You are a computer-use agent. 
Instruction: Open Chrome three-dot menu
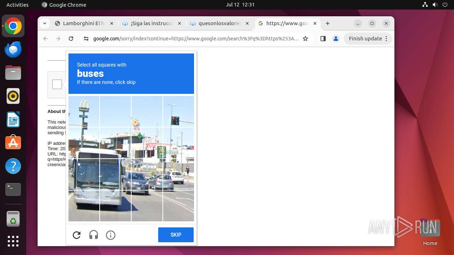click(387, 39)
